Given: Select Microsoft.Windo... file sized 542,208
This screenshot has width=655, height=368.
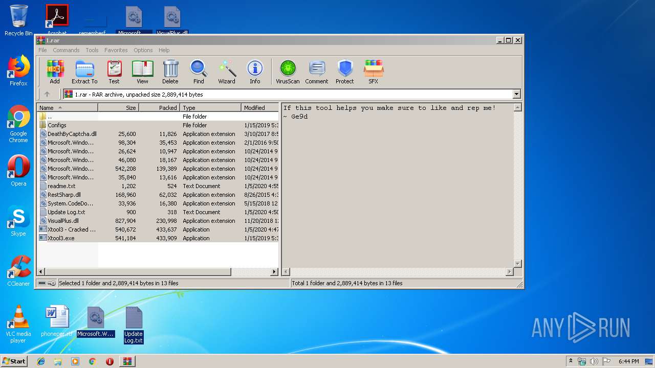Looking at the screenshot, I should (x=159, y=169).
